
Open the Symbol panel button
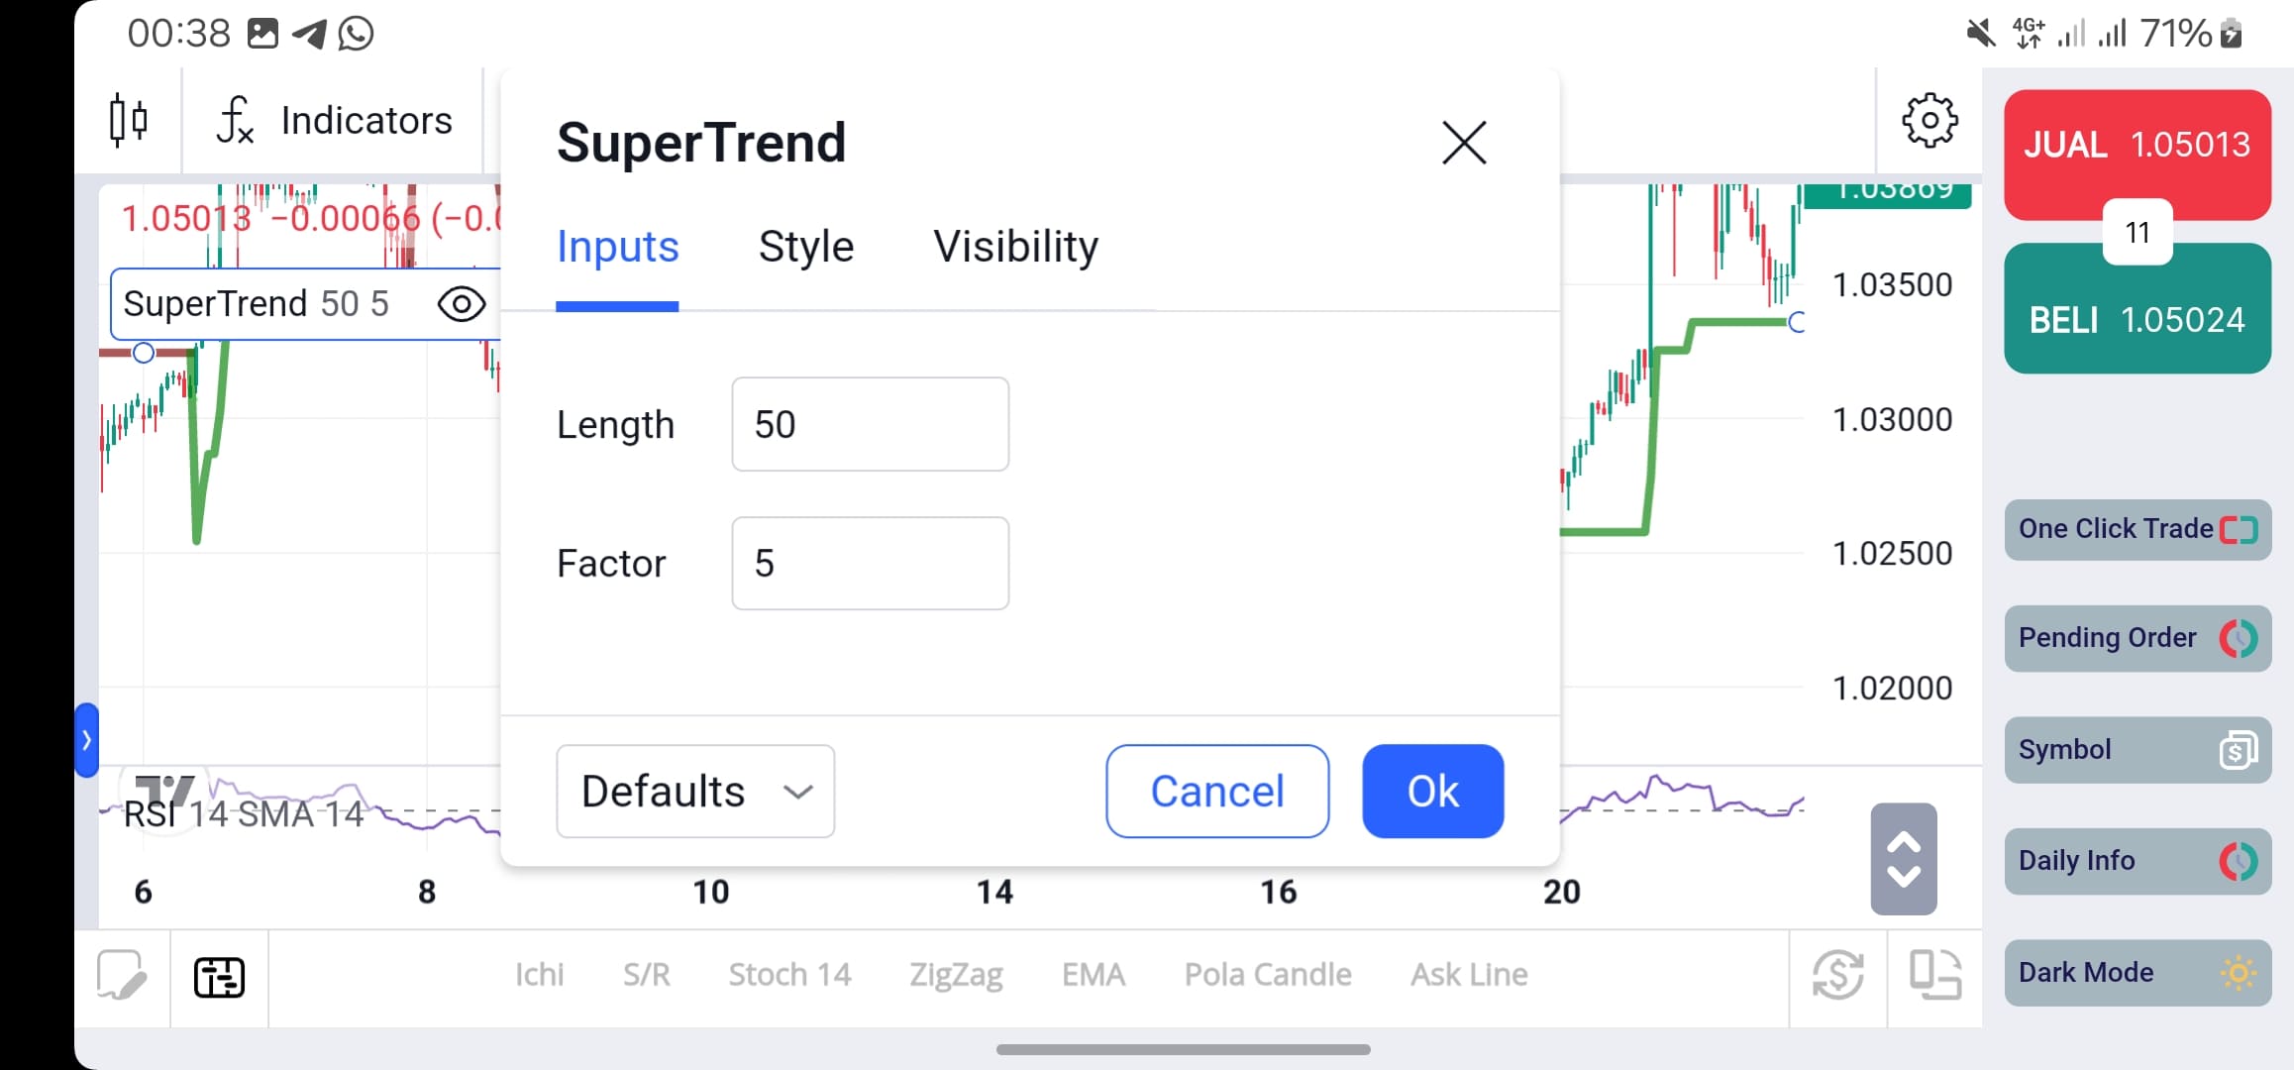[x=2137, y=750]
